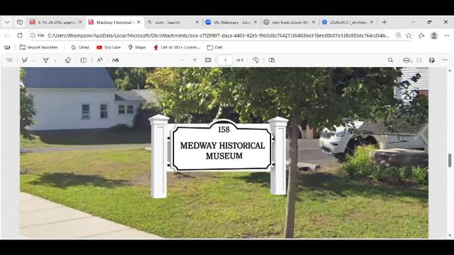
Task: Click the VPN icon on favorites bar
Action: point(7,47)
